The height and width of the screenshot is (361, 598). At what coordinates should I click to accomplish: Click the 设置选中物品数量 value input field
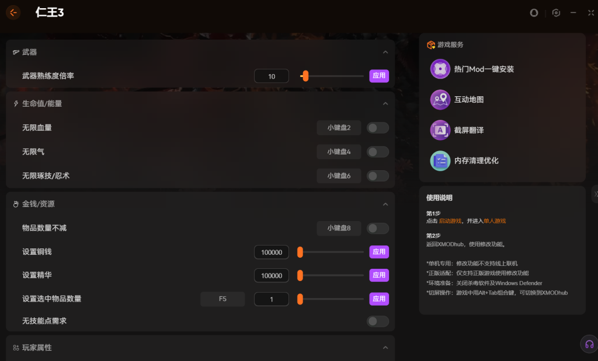[x=272, y=299]
